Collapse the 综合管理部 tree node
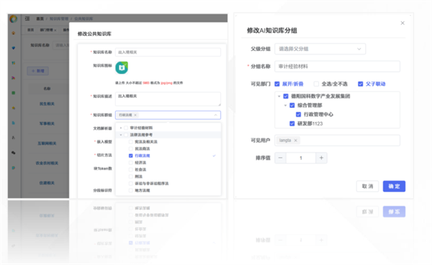This screenshot has height=265, width=432. pyautogui.click(x=285, y=105)
